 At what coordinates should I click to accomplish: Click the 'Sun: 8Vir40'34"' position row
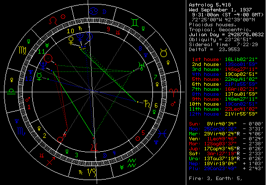(x=226, y=124)
